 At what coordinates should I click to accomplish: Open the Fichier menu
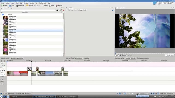coord(2,3)
